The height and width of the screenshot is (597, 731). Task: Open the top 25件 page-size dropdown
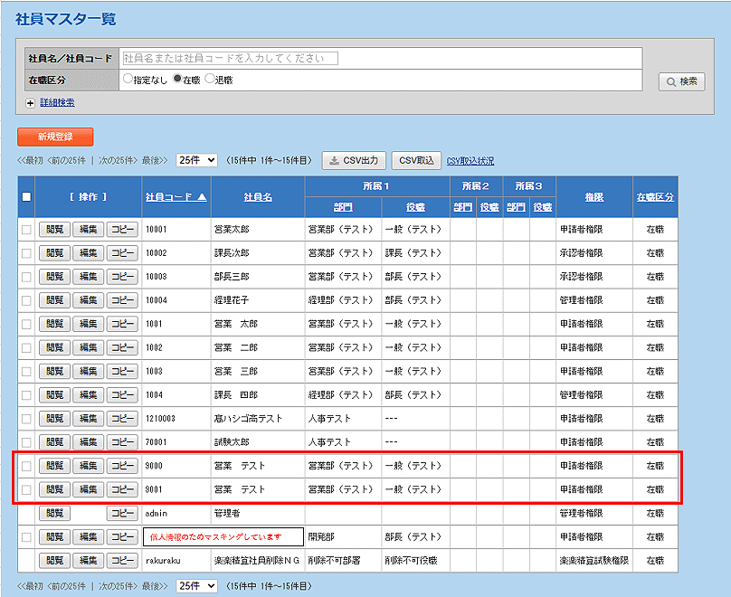(x=196, y=160)
